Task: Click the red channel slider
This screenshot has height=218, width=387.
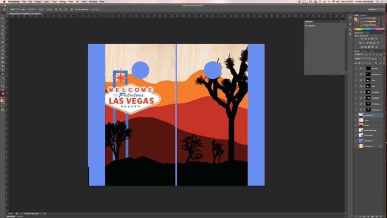Action: tap(369, 19)
